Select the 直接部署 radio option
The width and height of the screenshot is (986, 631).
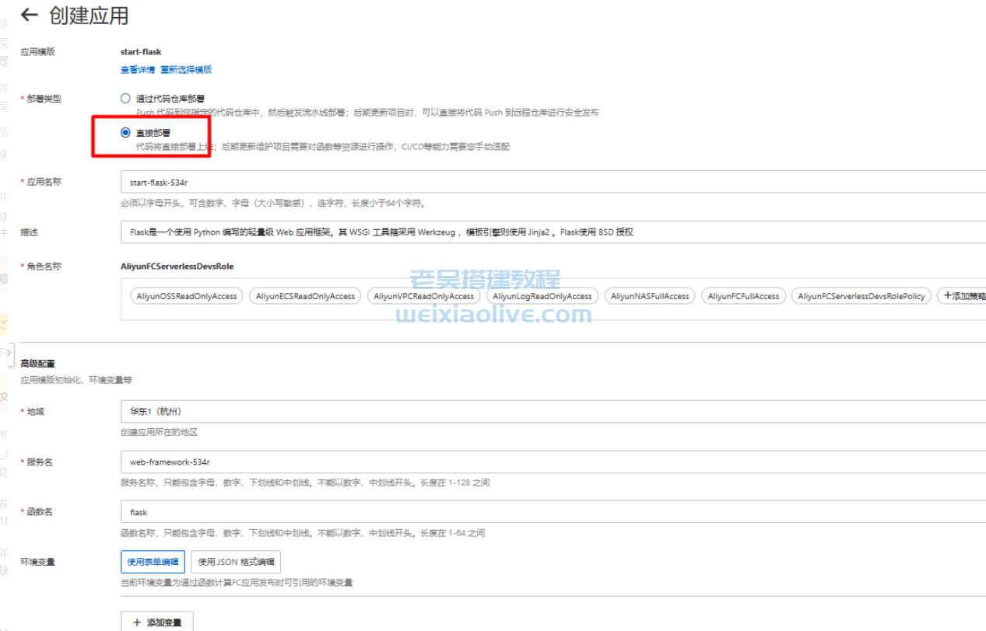click(x=125, y=132)
